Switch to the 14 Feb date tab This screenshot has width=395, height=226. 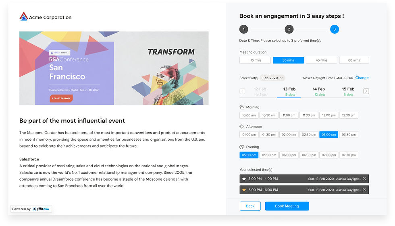coord(319,92)
